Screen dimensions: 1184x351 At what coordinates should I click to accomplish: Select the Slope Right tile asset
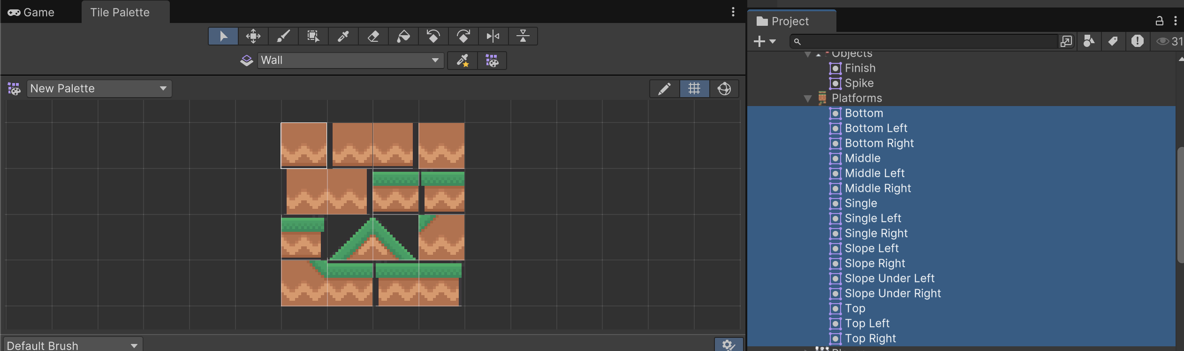(875, 263)
